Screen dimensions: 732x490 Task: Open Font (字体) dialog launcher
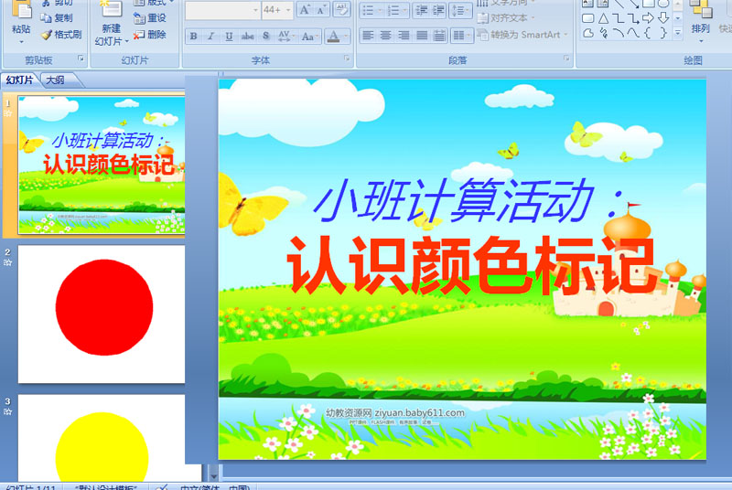pyautogui.click(x=347, y=59)
